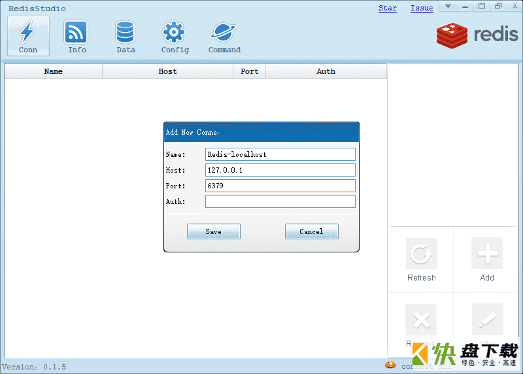The image size is (523, 374).
Task: Follow the Star link
Action: 388,8
